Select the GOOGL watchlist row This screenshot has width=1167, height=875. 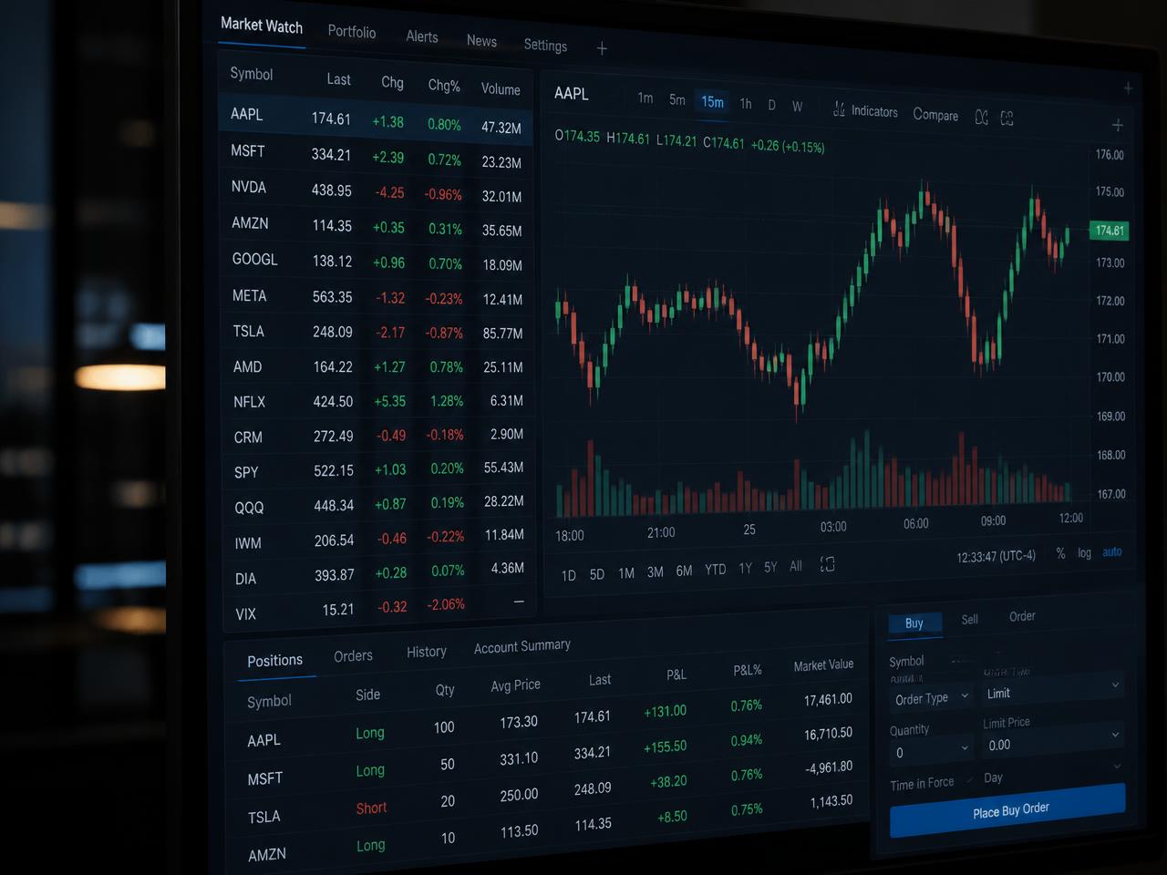click(x=376, y=262)
